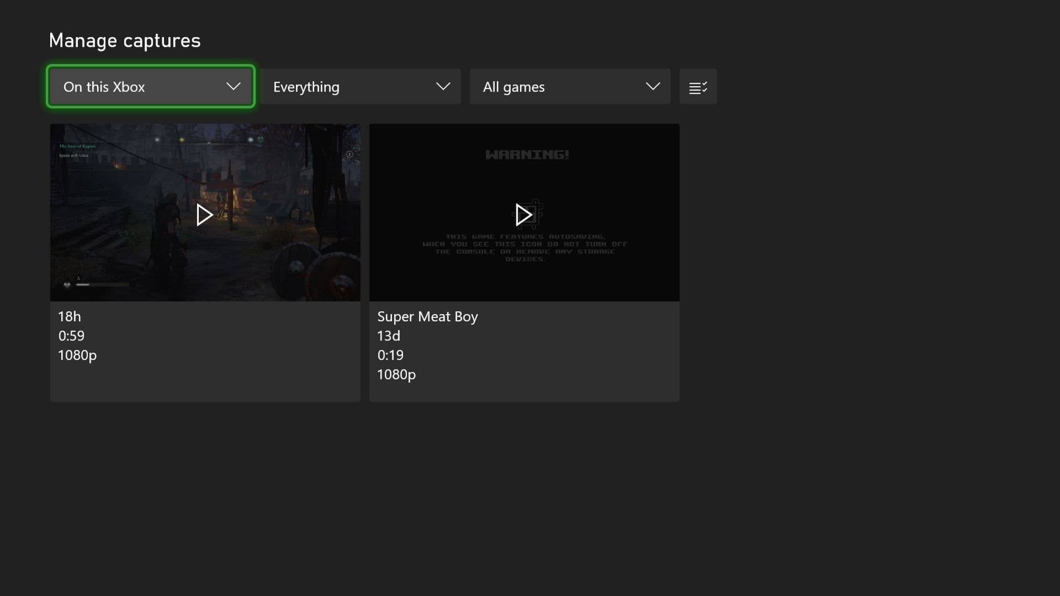
Task: Open the 'On this Xbox' location dropdown
Action: [x=150, y=87]
